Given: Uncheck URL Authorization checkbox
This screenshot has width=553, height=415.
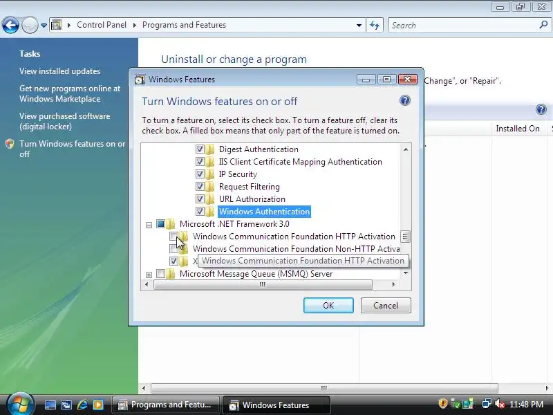Looking at the screenshot, I should [x=200, y=199].
